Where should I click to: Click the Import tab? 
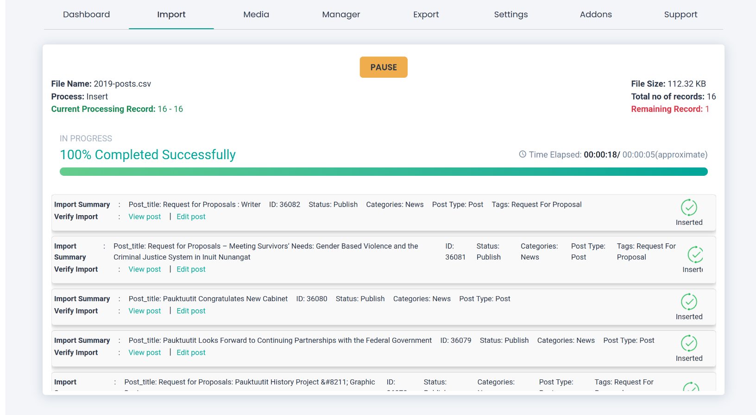(x=171, y=14)
